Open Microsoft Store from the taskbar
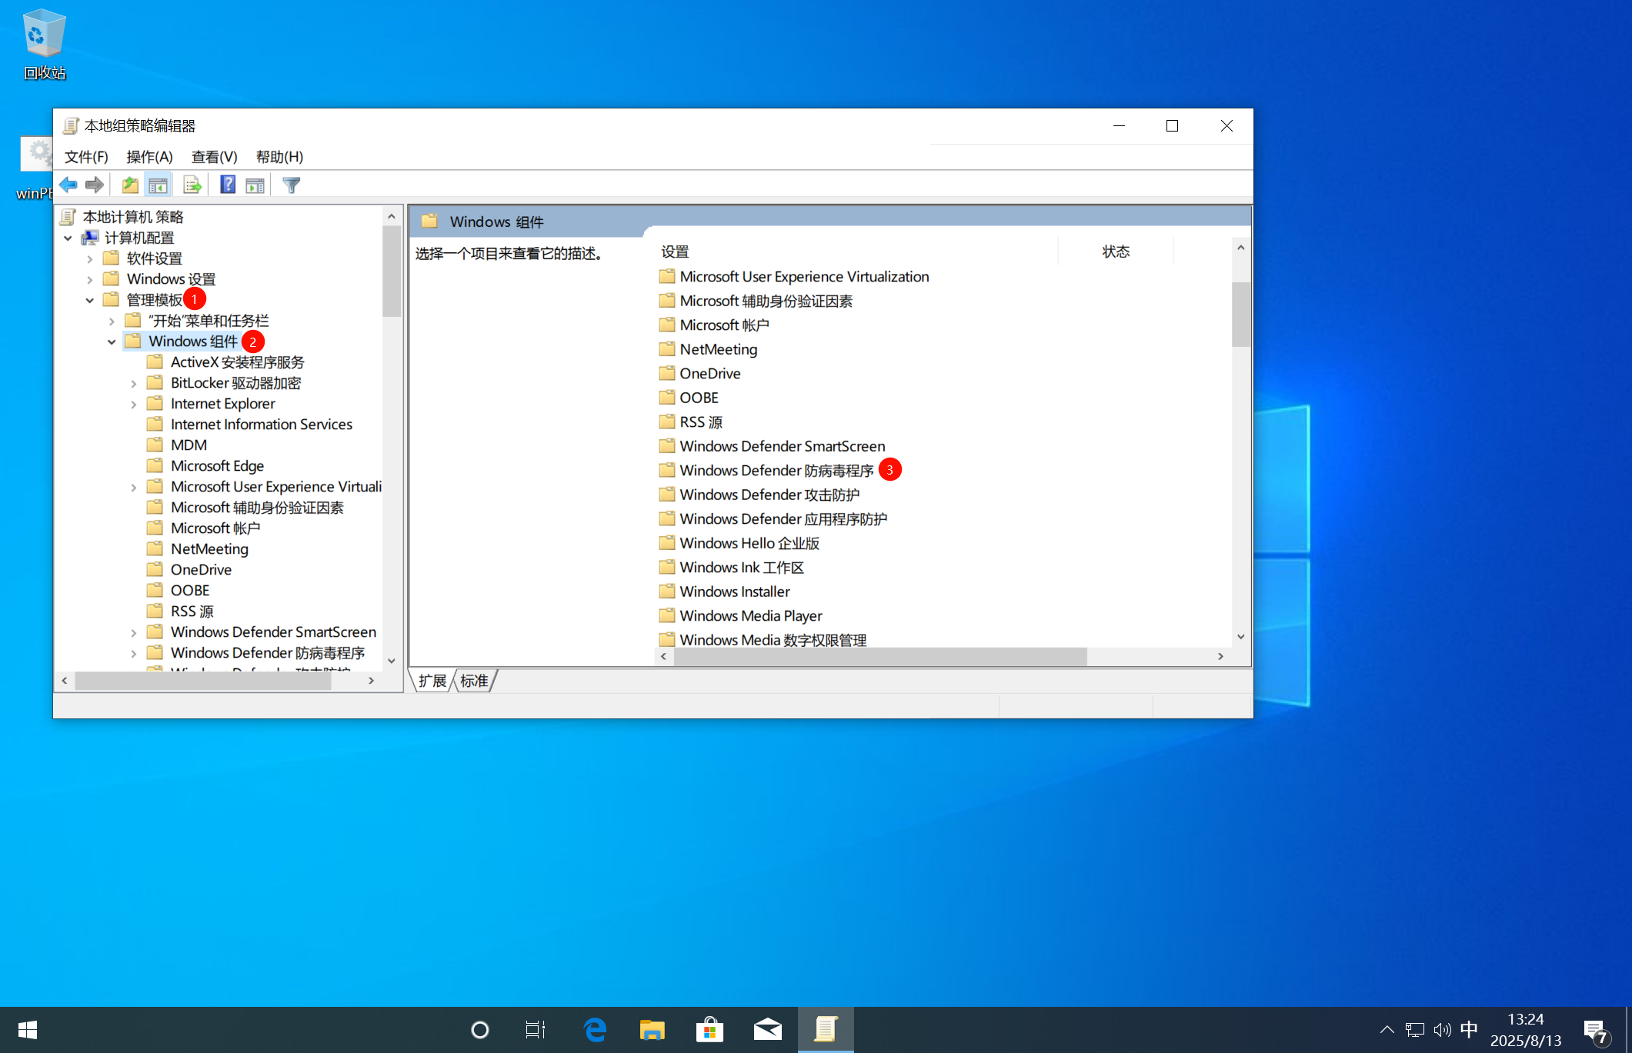This screenshot has height=1053, width=1632. point(709,1029)
